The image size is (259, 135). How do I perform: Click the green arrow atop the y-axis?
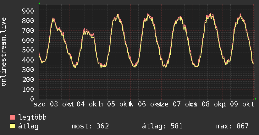39,3
